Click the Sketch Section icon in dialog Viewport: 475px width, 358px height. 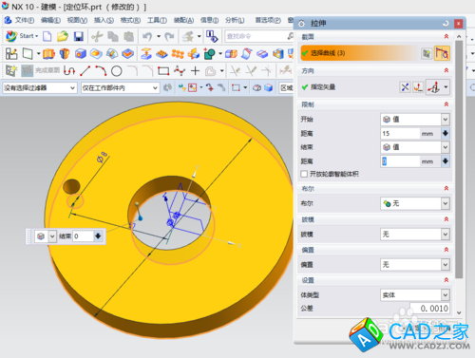pyautogui.click(x=427, y=53)
